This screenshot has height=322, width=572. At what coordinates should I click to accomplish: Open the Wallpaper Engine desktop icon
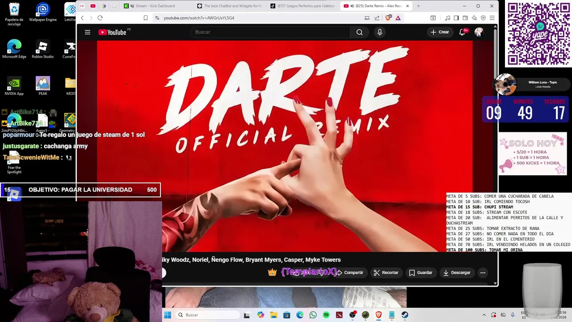[43, 13]
